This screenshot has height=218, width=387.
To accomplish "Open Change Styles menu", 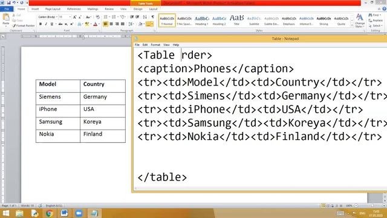I will [x=360, y=21].
